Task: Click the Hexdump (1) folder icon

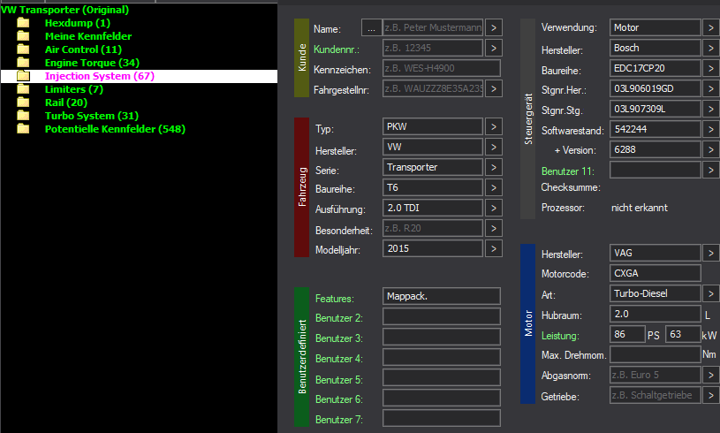Action: click(23, 22)
